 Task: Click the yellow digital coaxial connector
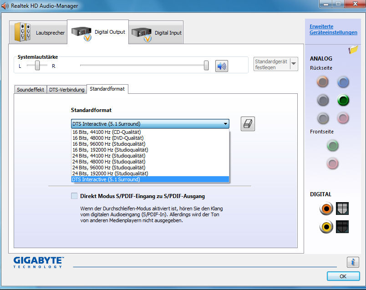[326, 227]
